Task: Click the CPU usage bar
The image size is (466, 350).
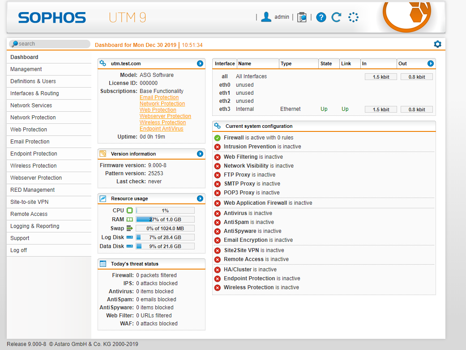Action: [x=165, y=211]
